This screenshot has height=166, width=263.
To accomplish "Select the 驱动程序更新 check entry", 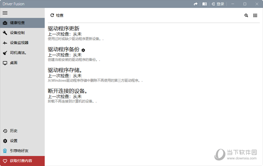I will pyautogui.click(x=76, y=33).
